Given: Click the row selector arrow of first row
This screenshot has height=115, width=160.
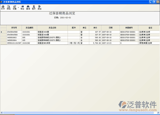Looking at the screenshot, I should tap(2, 32).
